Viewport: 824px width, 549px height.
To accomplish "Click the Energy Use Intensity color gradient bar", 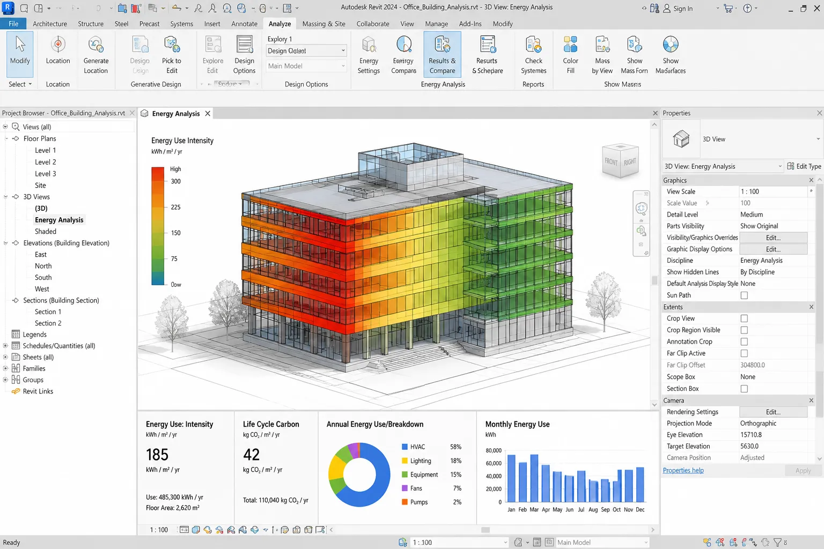I will pyautogui.click(x=158, y=226).
